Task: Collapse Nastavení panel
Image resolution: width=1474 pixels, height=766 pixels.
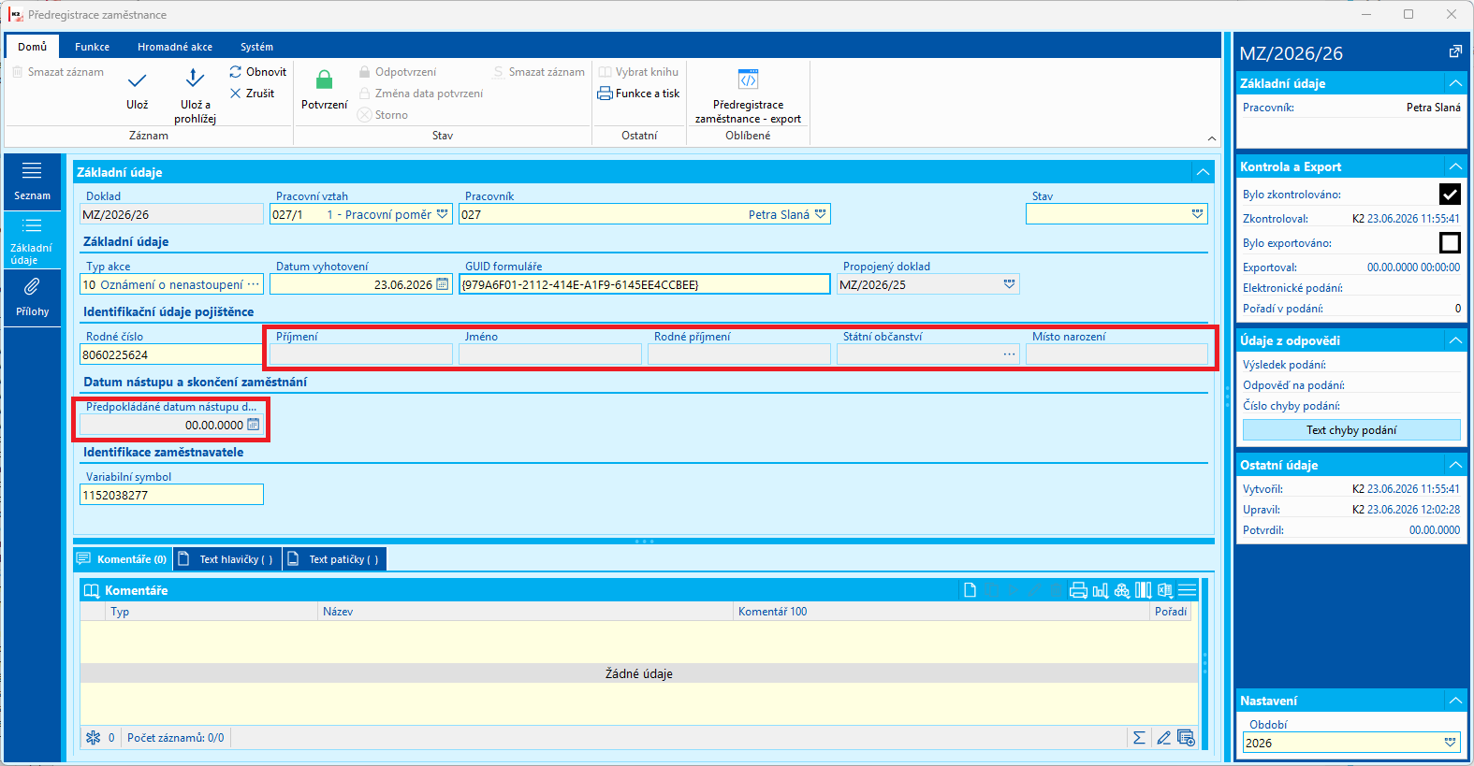Action: tap(1455, 701)
